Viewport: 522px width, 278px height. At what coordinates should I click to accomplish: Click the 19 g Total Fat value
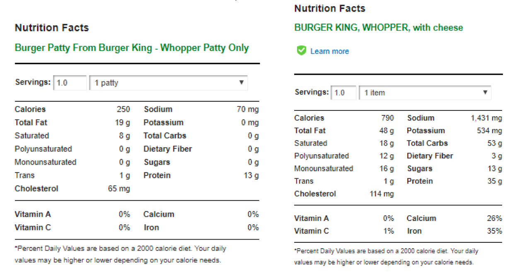click(122, 122)
